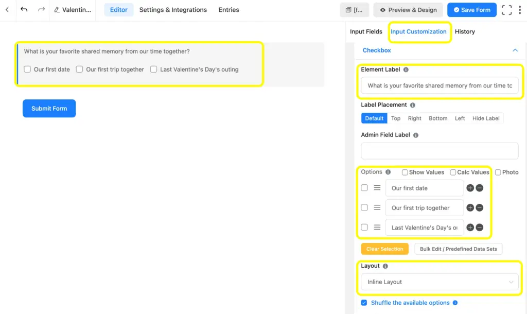Switch to the Input Fields tab

365,31
